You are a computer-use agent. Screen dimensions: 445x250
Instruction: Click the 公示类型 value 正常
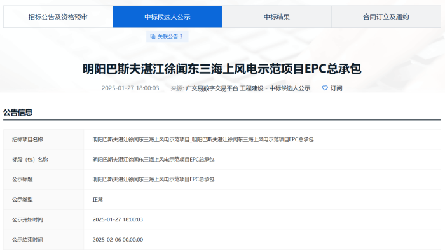[98, 200]
